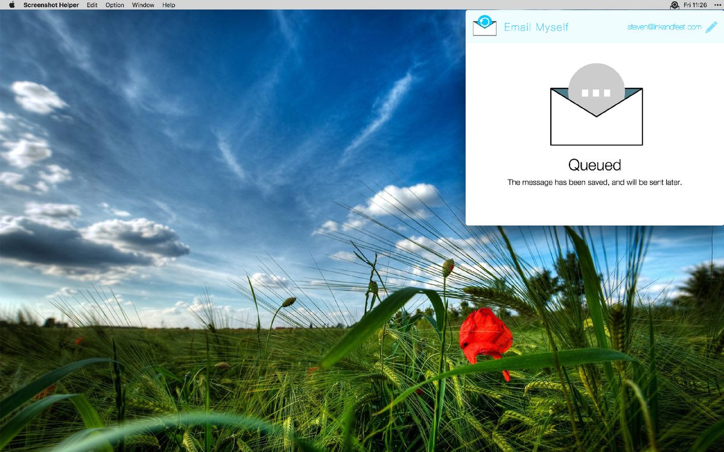Click the queued envelope illustration

pyautogui.click(x=596, y=104)
